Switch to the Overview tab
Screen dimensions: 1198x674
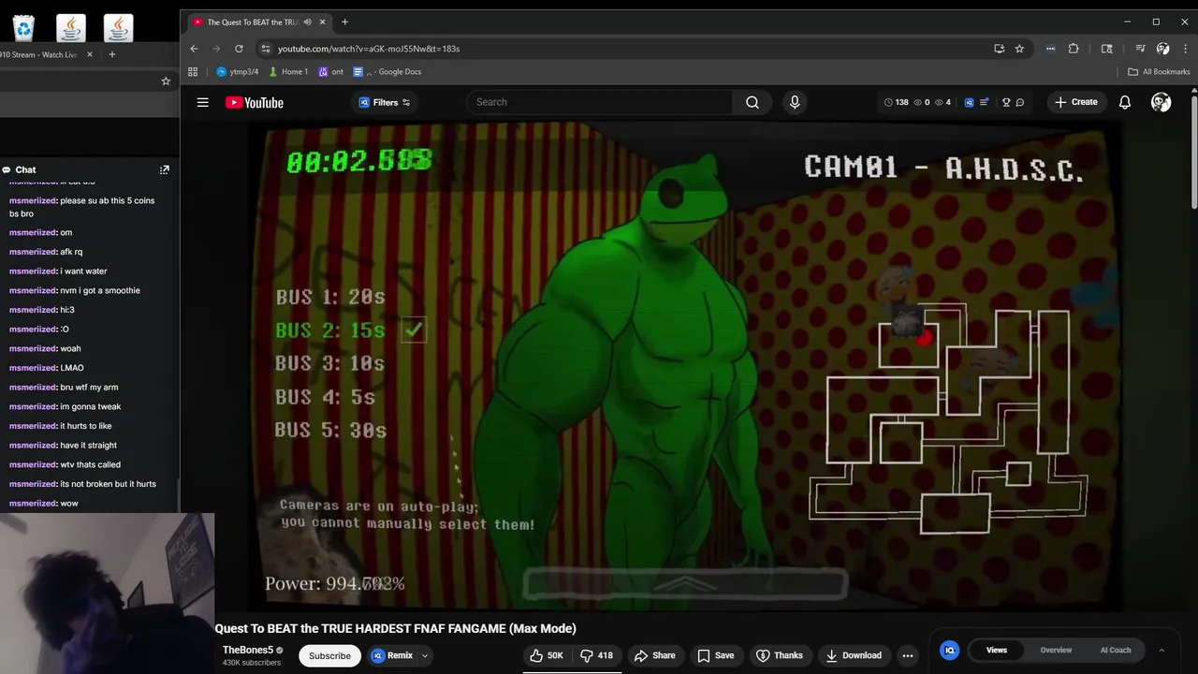pos(1056,650)
